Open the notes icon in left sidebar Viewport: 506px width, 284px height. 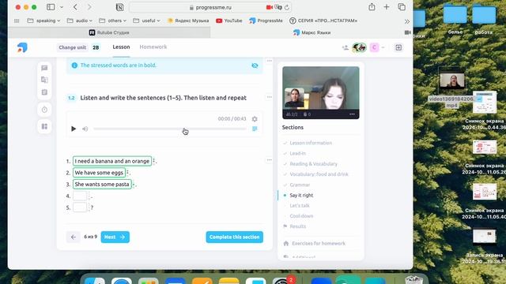[x=44, y=92]
